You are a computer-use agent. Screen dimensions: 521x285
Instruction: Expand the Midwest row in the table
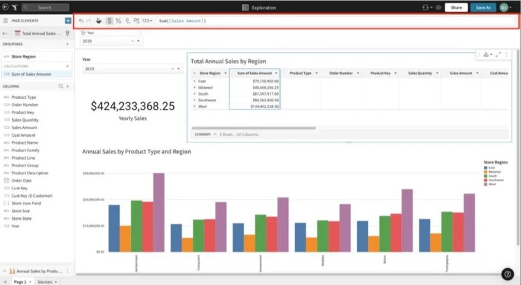coord(195,87)
